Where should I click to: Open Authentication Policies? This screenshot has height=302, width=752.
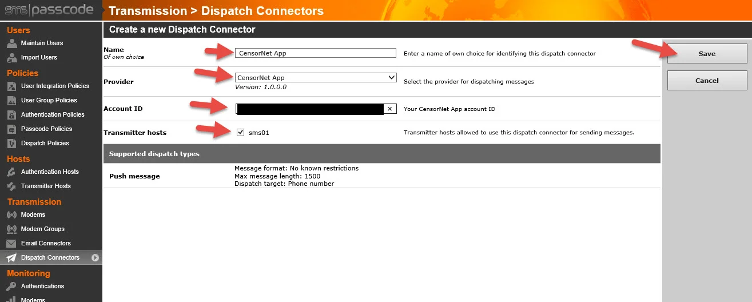point(53,115)
